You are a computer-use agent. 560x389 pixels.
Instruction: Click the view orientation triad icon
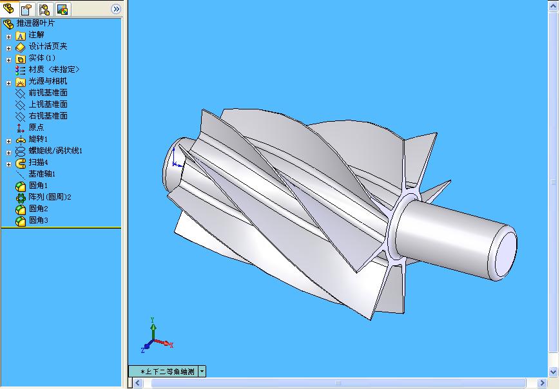[x=157, y=336]
